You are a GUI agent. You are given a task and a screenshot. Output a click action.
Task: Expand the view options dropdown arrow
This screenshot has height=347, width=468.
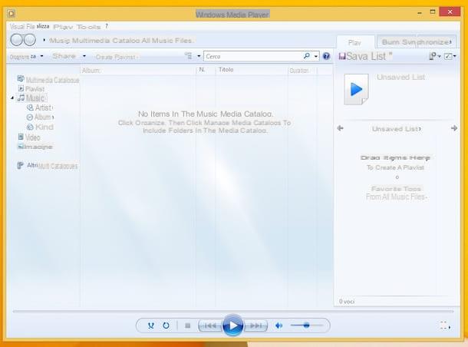tap(199, 56)
